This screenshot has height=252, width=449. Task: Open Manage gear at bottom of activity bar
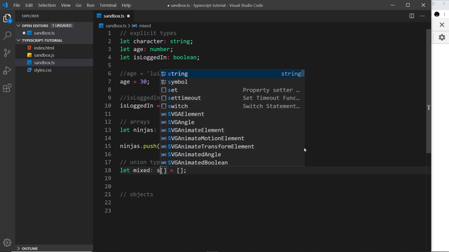(7, 243)
